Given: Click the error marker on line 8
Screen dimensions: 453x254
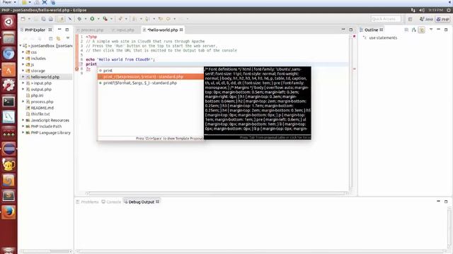Looking at the screenshot, I should point(77,69).
